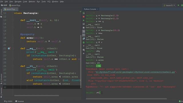
Task: Open lesson18 run configuration dropdown
Action: pos(169,5)
